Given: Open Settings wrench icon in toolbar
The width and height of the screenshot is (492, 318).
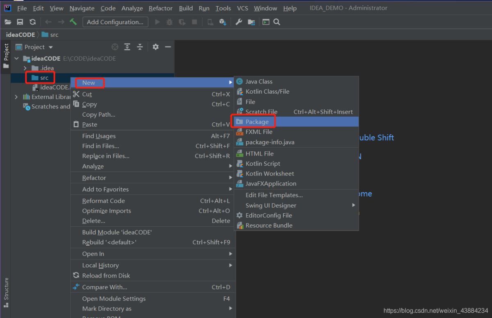Looking at the screenshot, I should [x=239, y=22].
